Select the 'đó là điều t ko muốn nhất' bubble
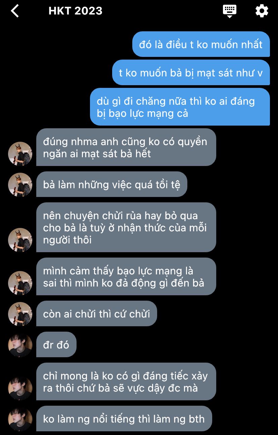This screenshot has width=278, height=435. (201, 44)
